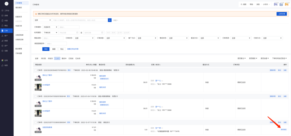Open 下单时间由近到远 sort dropdown
The width and height of the screenshot is (291, 136).
tap(279, 58)
